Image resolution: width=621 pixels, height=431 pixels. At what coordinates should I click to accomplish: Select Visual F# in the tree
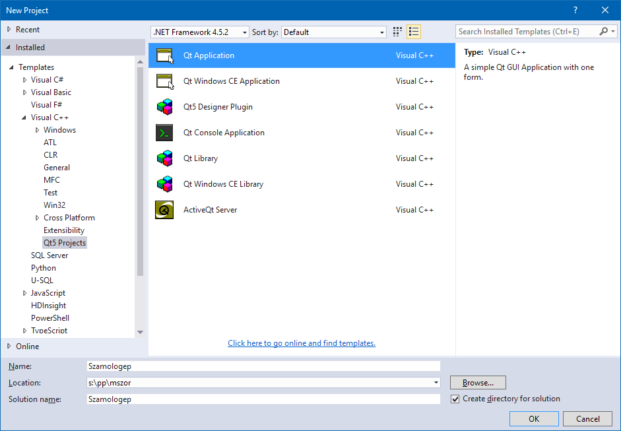tap(46, 105)
